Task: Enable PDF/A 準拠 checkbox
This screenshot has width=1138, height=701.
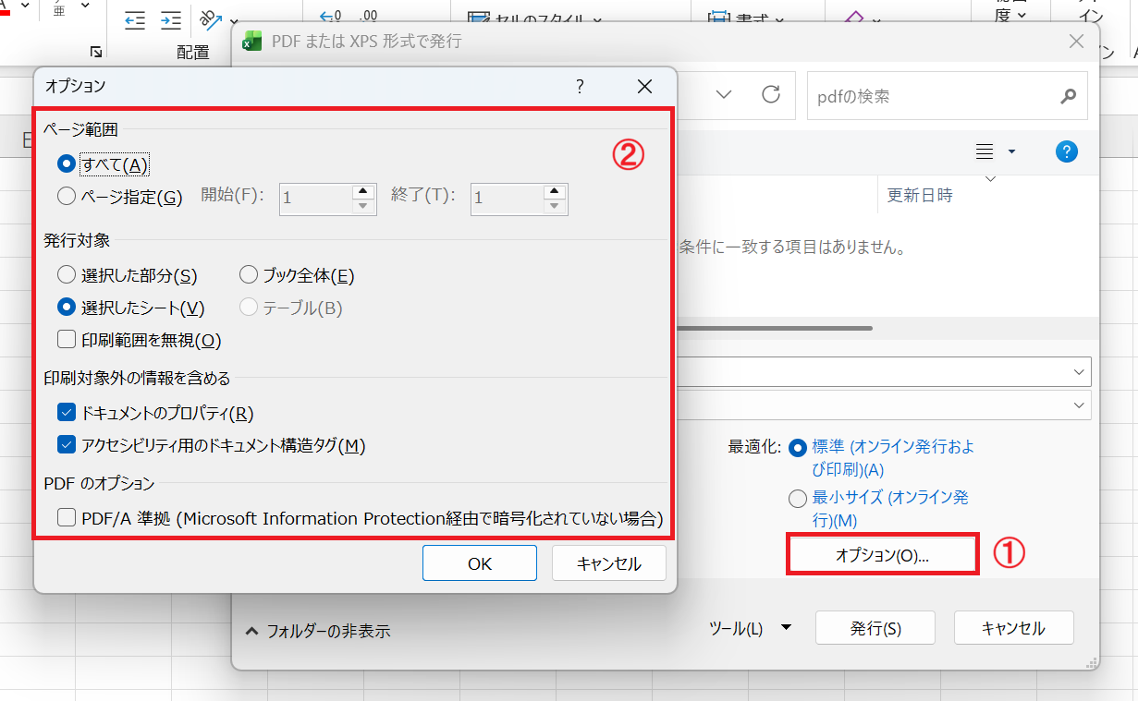Action: pos(66,518)
